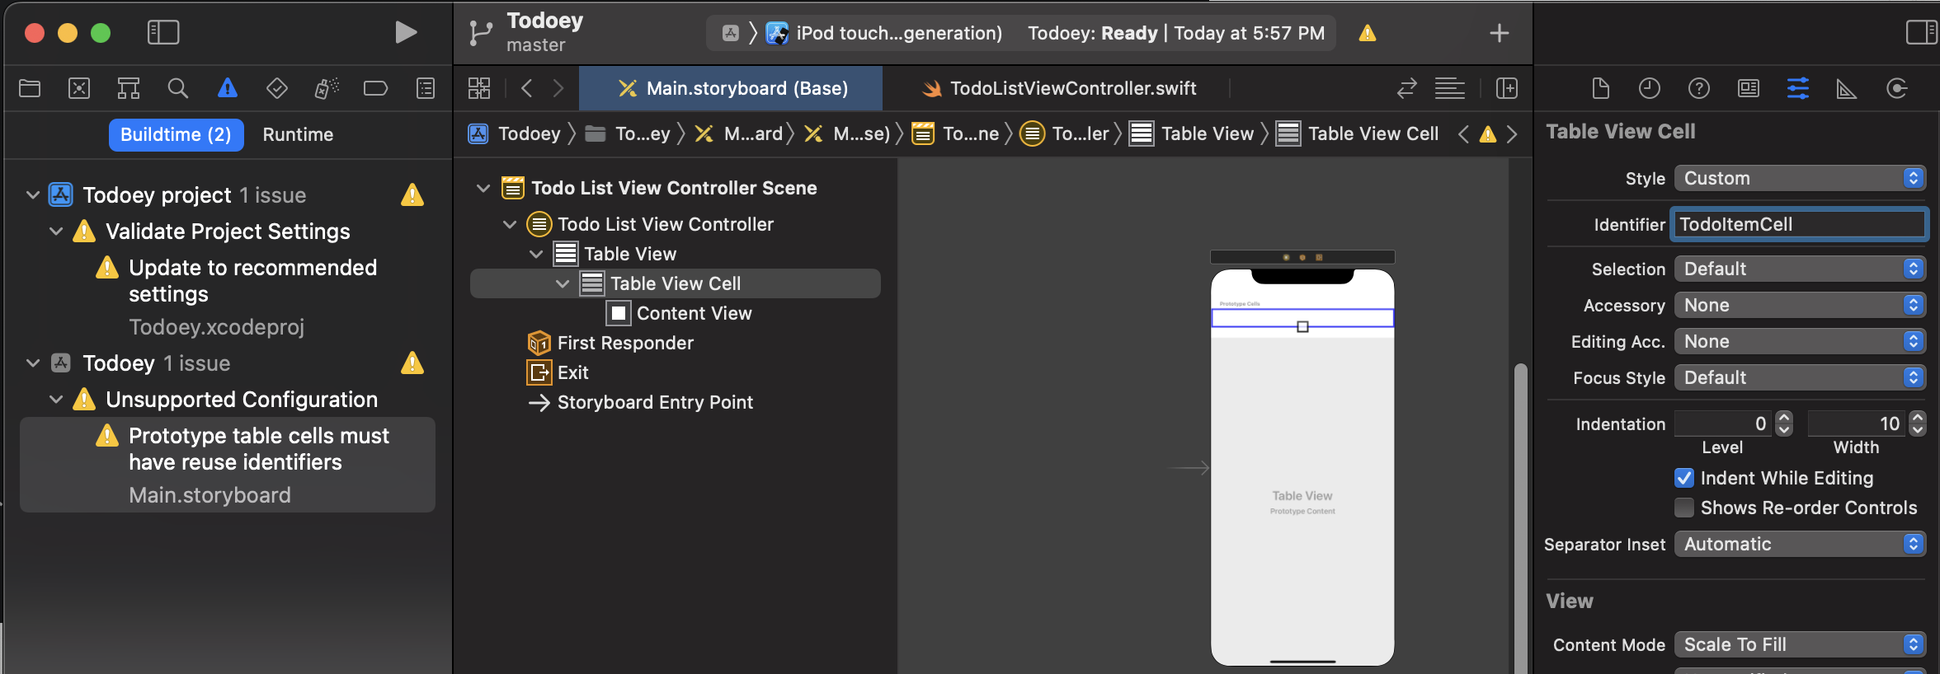The image size is (1940, 674).
Task: Add an editor on the right
Action: [1507, 88]
